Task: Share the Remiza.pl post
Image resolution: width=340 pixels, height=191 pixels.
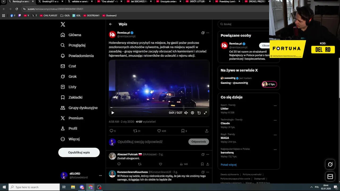Action: [207, 131]
